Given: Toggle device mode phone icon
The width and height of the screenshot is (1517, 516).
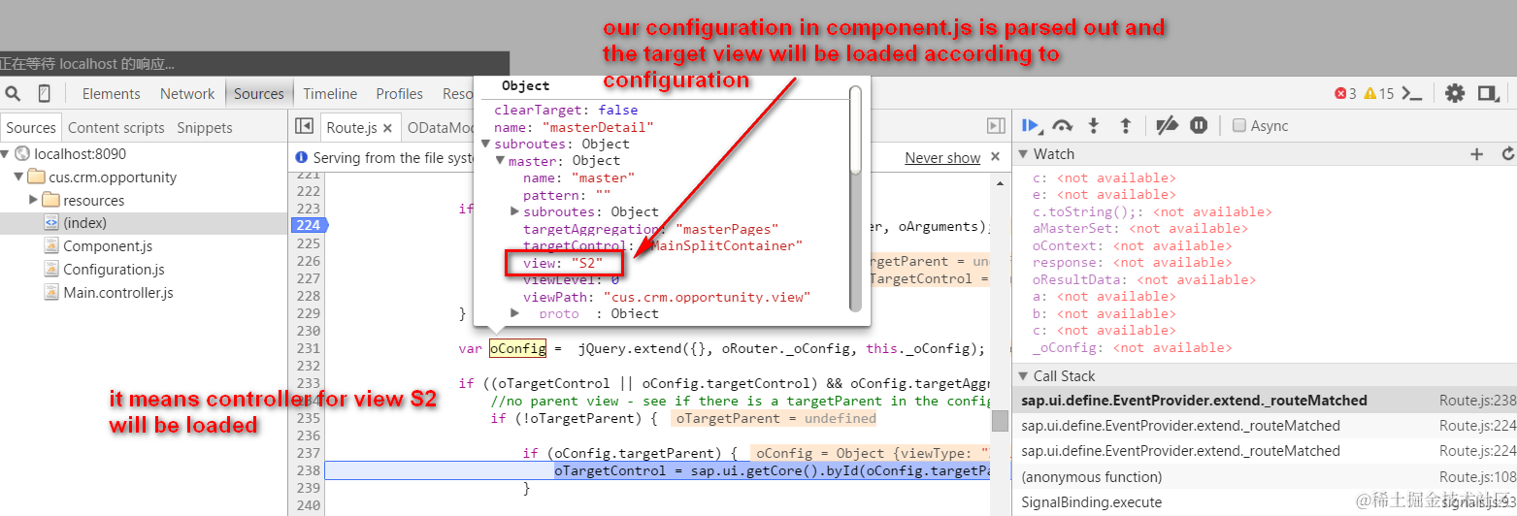Looking at the screenshot, I should [44, 93].
